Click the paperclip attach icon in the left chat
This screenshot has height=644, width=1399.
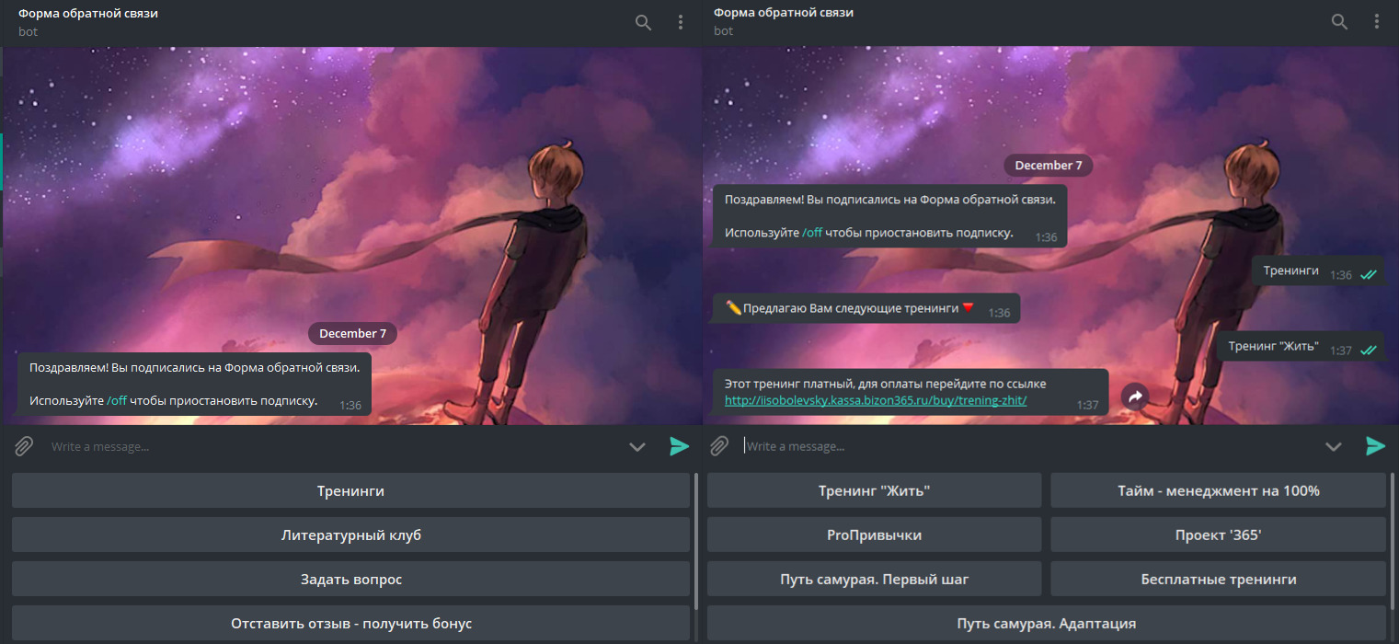point(24,446)
